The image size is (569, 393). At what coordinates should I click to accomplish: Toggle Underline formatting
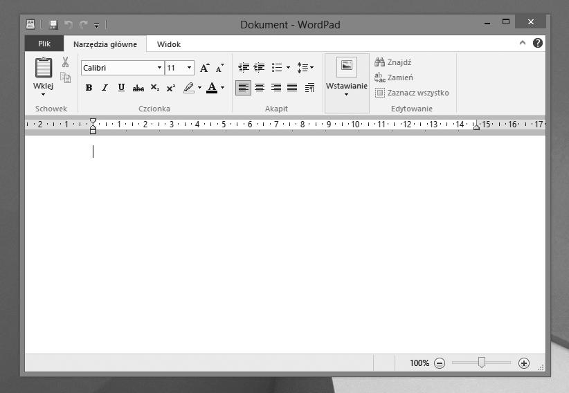[121, 87]
